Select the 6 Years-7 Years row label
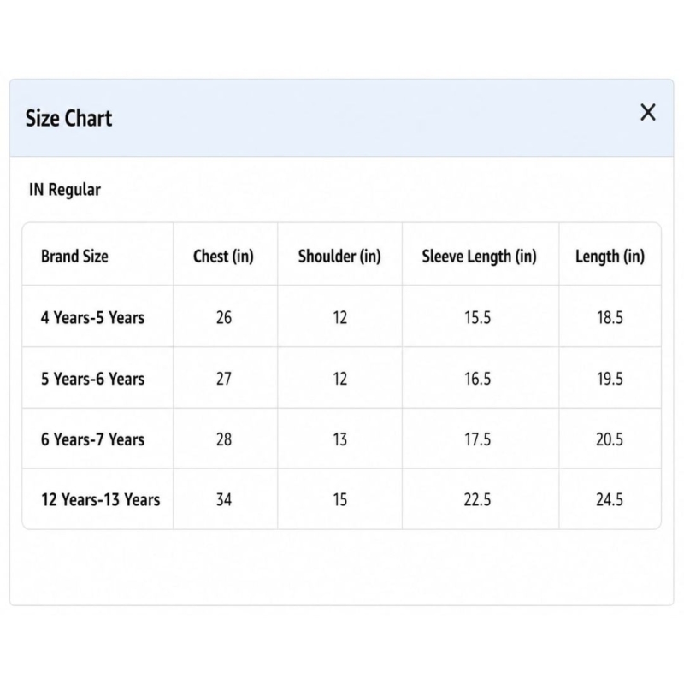Viewport: 684px width, 684px height. (x=92, y=439)
